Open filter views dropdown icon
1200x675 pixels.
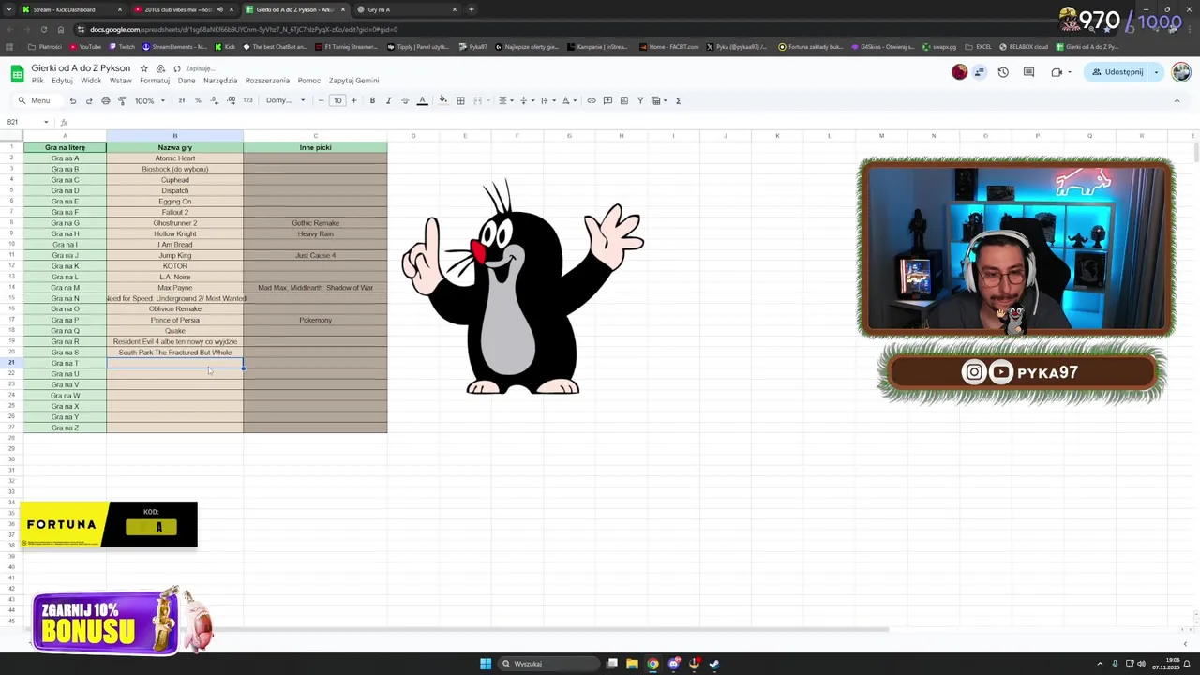click(659, 100)
